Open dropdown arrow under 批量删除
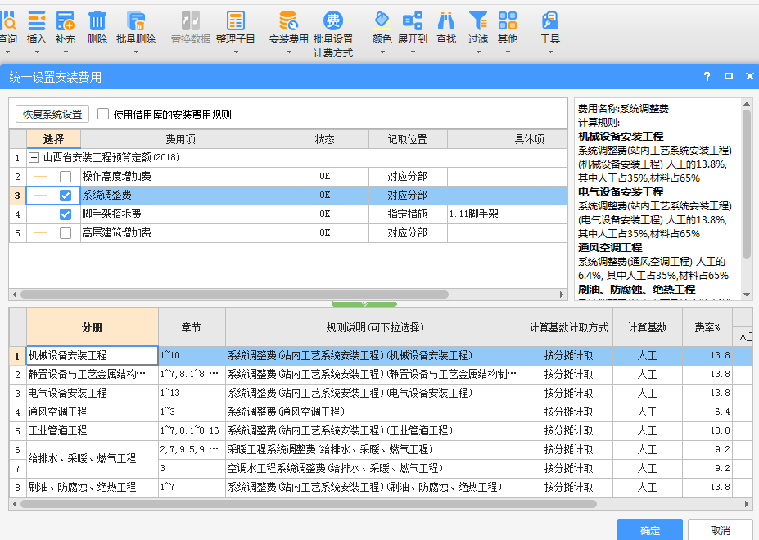The width and height of the screenshot is (759, 540). click(x=136, y=52)
